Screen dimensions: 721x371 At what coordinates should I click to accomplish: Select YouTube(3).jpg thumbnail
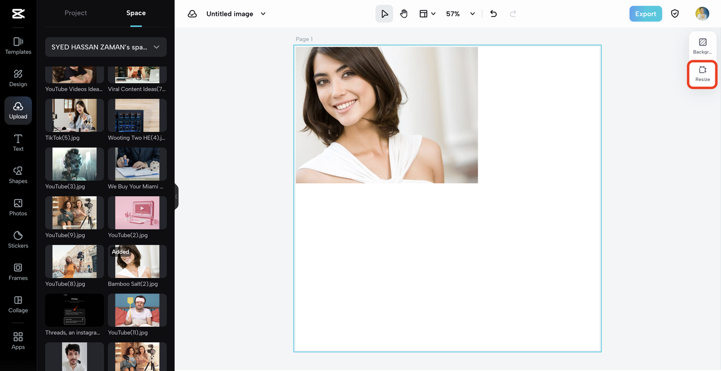74,164
